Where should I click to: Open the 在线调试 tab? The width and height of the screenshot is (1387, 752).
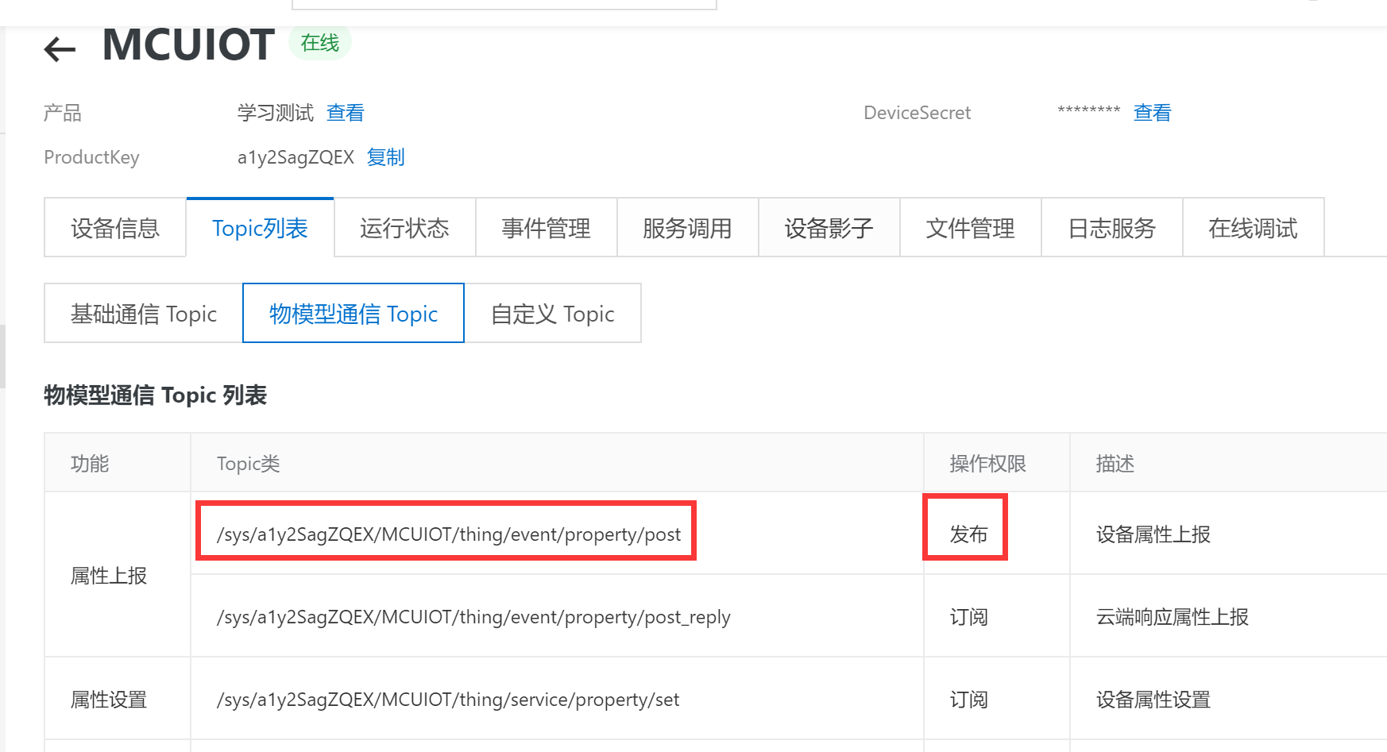click(1253, 228)
